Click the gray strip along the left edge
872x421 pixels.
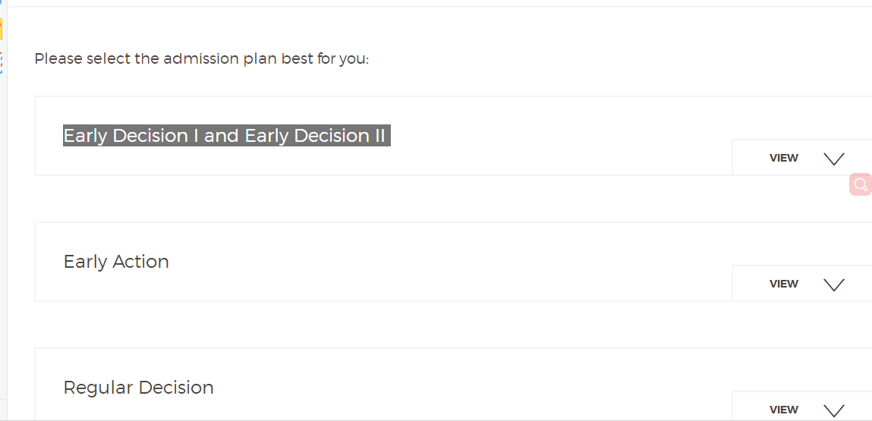[3, 228]
